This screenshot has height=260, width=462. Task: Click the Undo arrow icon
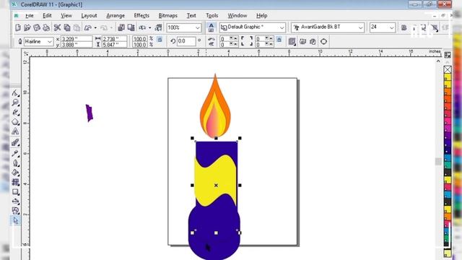click(88, 27)
